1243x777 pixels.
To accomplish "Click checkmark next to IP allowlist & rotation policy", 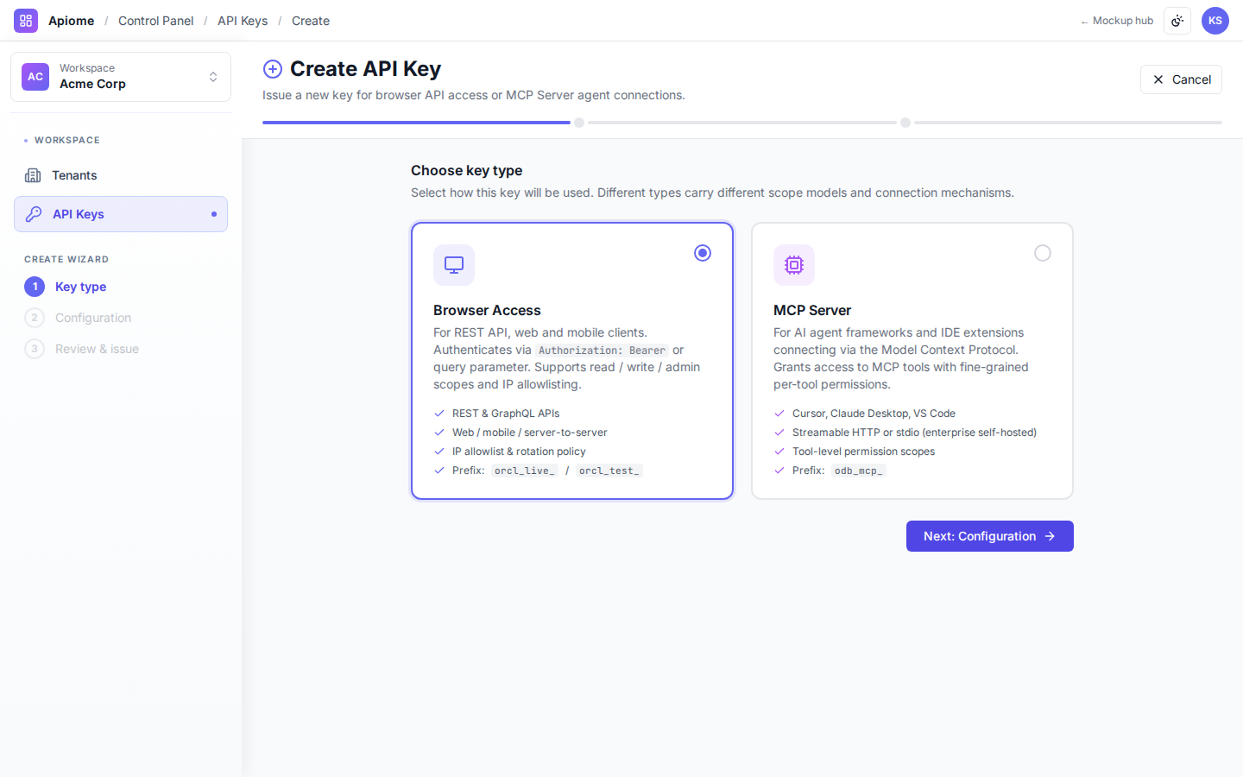I will pyautogui.click(x=439, y=452).
